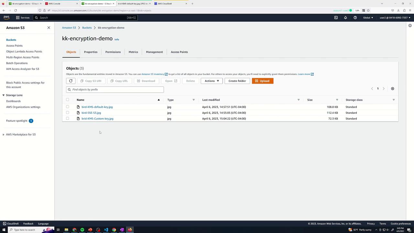This screenshot has height=233, width=414.
Task: Open the brid-KMS-Custom-key.jpg object link
Action: pos(97,118)
